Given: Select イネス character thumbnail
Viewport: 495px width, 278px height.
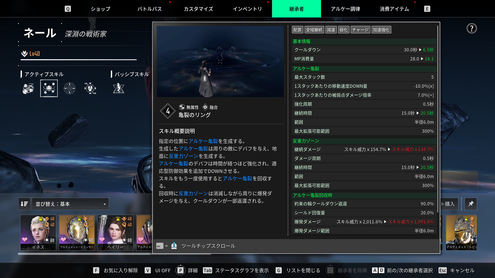Looking at the screenshot, I should (x=38, y=232).
